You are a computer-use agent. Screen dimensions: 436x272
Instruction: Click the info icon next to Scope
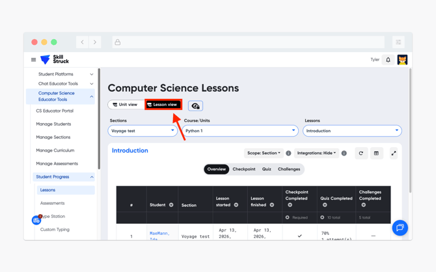click(288, 154)
